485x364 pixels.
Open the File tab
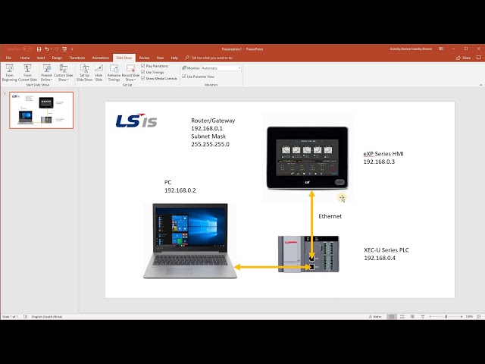[8, 58]
